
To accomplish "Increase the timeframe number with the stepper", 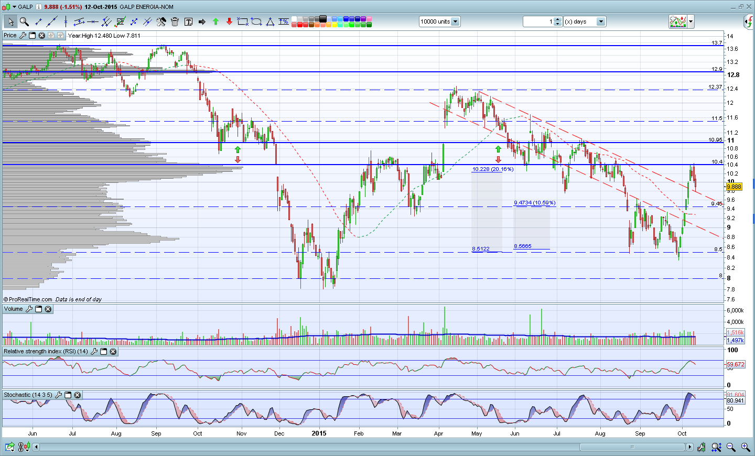I will pyautogui.click(x=558, y=19).
